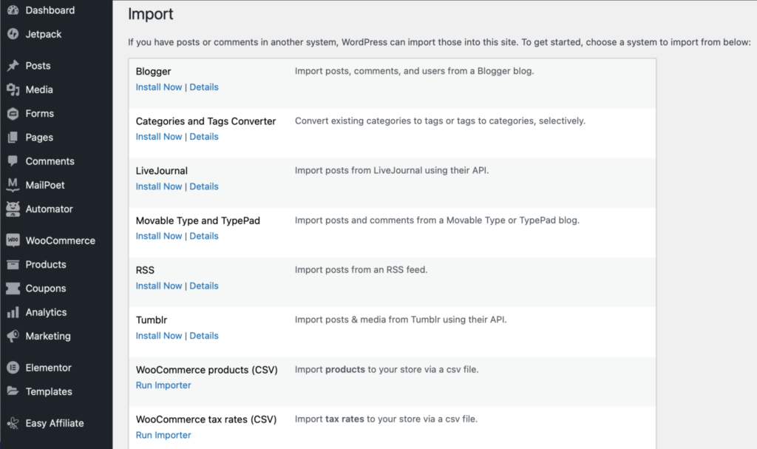Viewport: 757px width, 449px height.
Task: View Details for Movable Type and TypePad
Action: (x=204, y=236)
